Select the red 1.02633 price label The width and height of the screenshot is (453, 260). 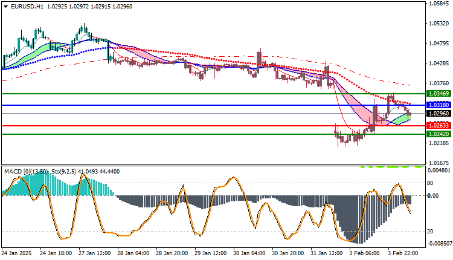[x=439, y=126]
